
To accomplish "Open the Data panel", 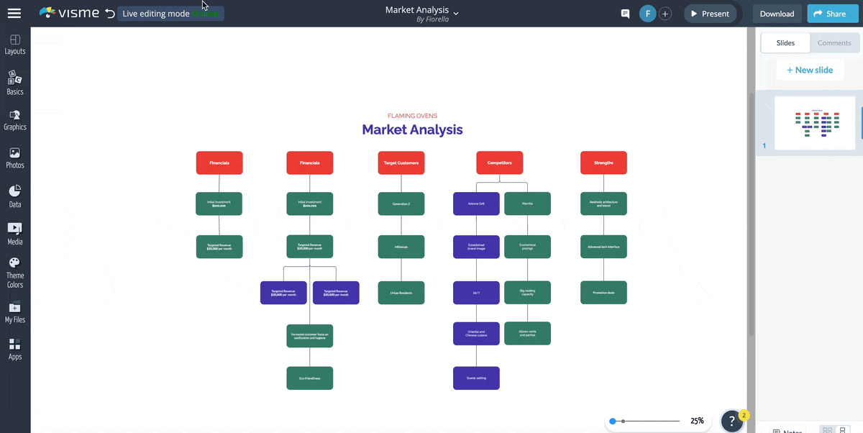I will click(x=15, y=198).
